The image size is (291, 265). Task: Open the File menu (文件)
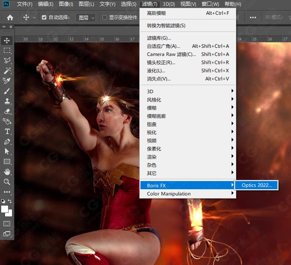click(24, 4)
